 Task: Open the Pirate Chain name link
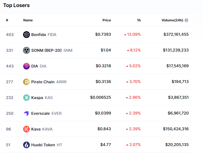tap(43, 82)
